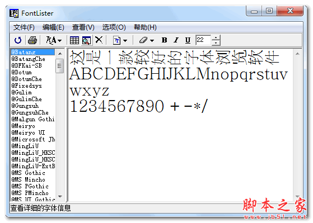Click the font size field showing 22
The image size is (313, 223).
click(x=203, y=40)
